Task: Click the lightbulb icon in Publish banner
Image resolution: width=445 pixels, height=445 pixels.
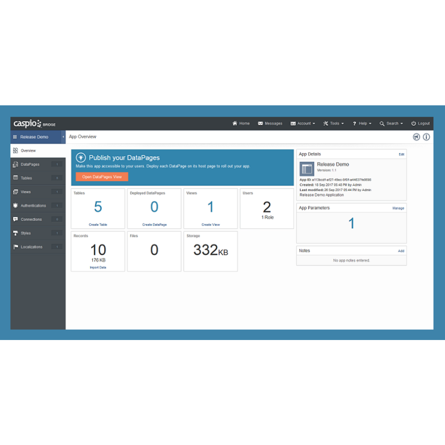Action: (x=81, y=157)
